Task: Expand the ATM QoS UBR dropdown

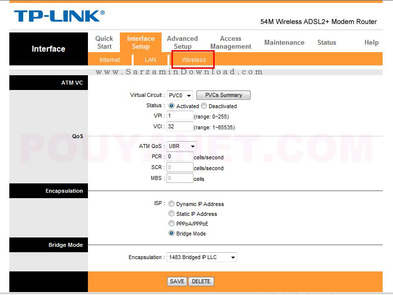Action: point(182,146)
